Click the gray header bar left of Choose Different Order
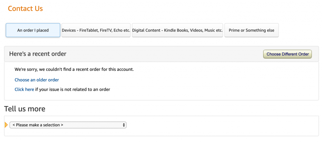Image resolution: width=322 pixels, height=142 pixels. point(164,54)
